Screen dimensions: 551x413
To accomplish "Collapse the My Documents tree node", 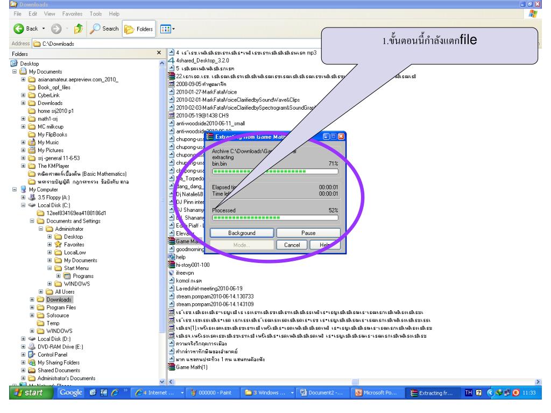I will click(15, 72).
